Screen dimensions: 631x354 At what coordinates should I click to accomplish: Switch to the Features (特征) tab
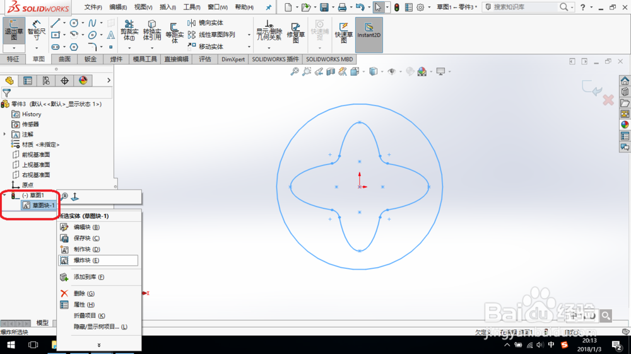tap(13, 59)
